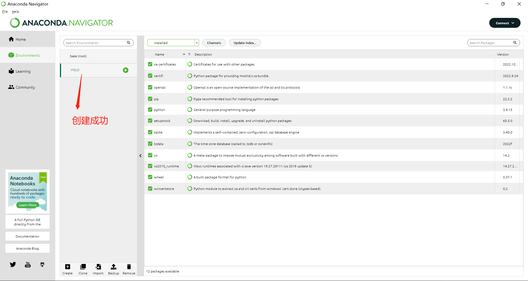Select the base (root) environment
This screenshot has height=281, width=528.
pos(98,56)
